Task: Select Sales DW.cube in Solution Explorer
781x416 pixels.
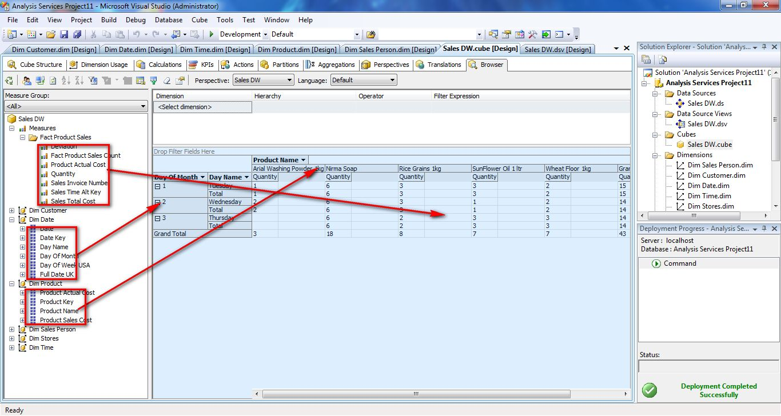Action: (x=710, y=145)
